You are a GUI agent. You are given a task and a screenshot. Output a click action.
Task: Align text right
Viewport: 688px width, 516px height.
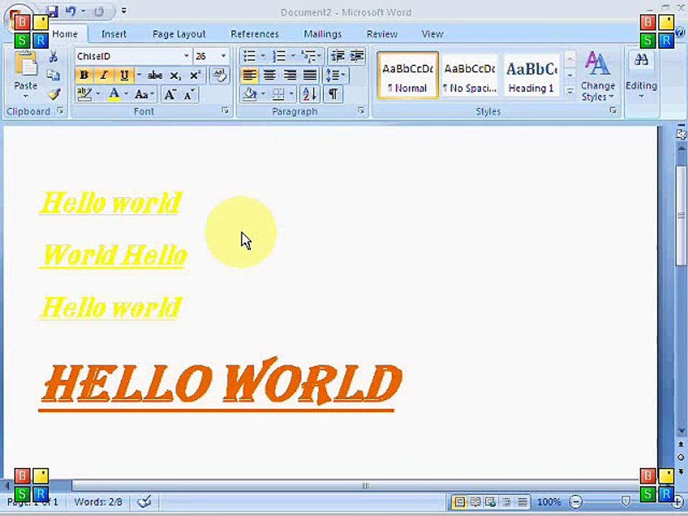[290, 75]
